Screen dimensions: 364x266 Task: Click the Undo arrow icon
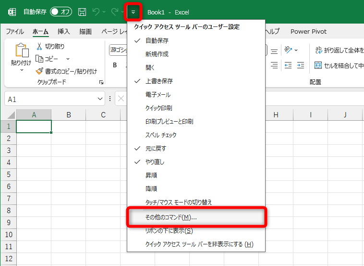pyautogui.click(x=96, y=12)
